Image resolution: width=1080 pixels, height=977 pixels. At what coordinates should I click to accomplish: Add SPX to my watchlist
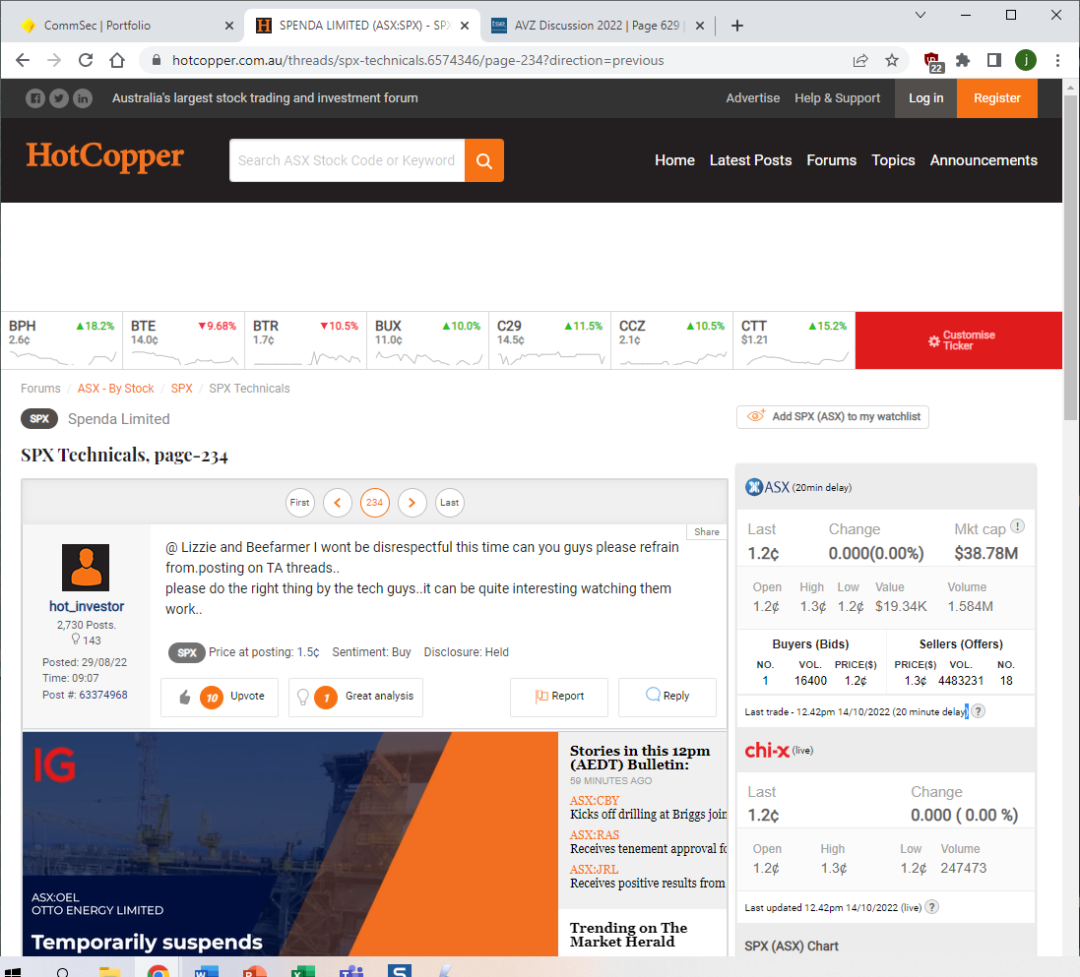tap(832, 417)
